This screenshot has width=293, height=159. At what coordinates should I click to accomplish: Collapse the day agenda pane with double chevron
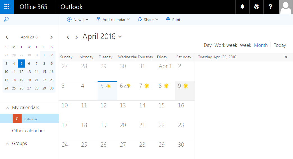click(286, 57)
